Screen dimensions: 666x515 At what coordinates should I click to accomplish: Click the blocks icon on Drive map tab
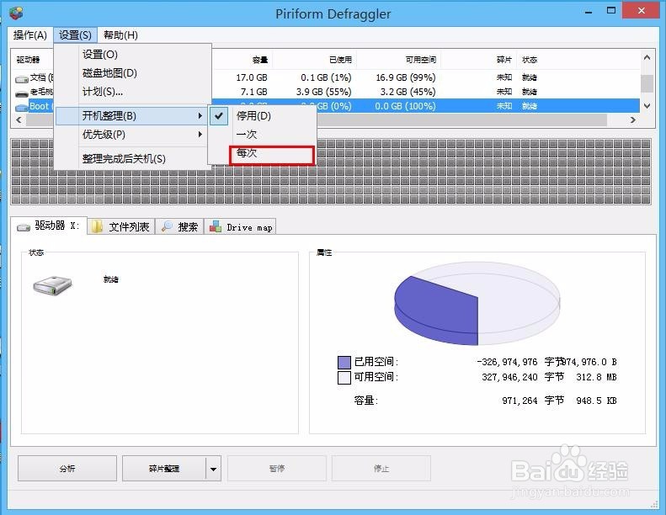click(216, 226)
